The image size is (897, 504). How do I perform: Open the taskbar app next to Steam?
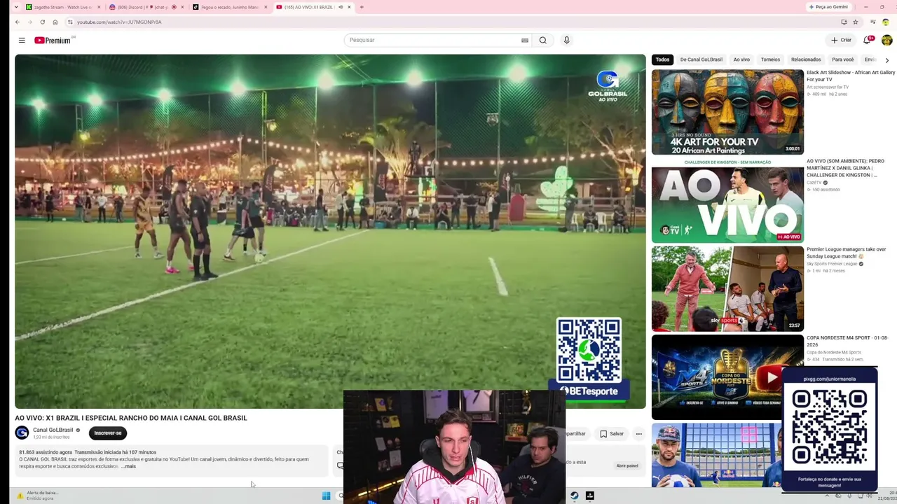click(590, 496)
